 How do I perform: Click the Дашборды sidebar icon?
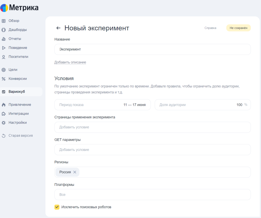tap(4, 30)
